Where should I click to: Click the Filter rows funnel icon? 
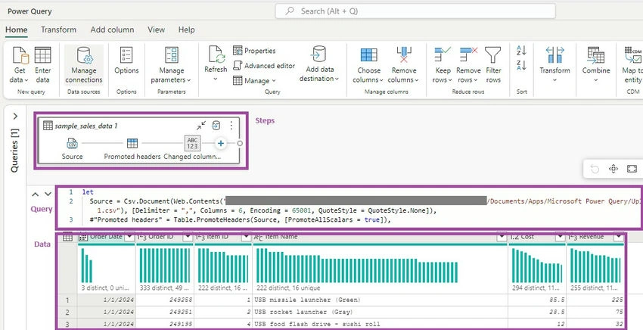493,55
